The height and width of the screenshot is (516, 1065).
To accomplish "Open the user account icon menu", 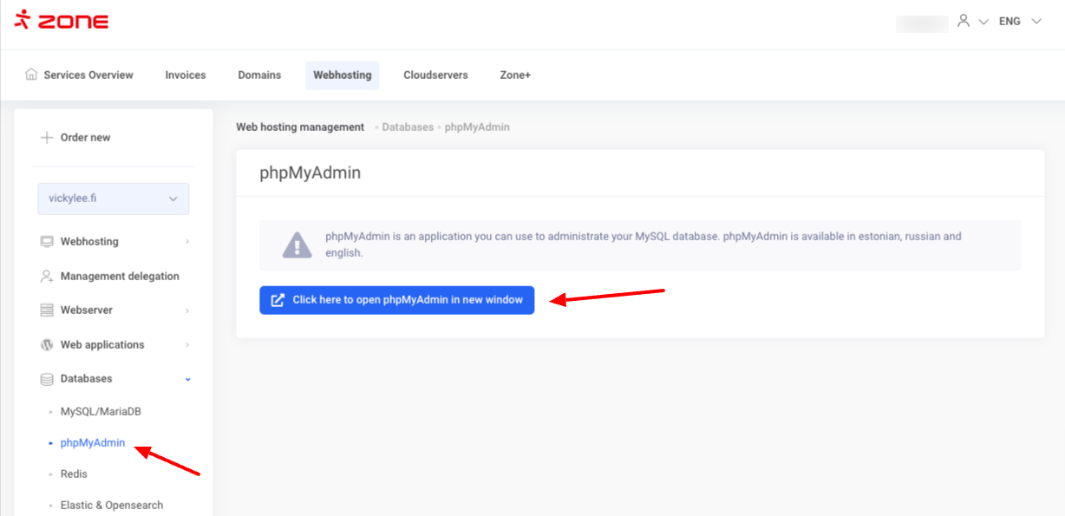I will point(963,21).
